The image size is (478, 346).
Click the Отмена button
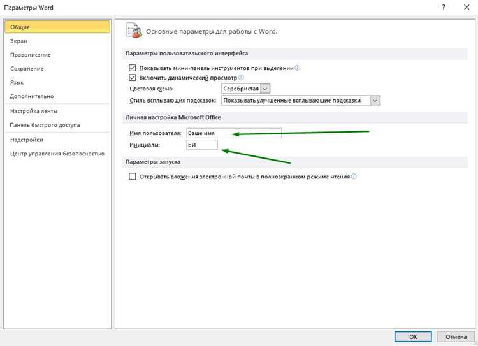[x=456, y=336]
